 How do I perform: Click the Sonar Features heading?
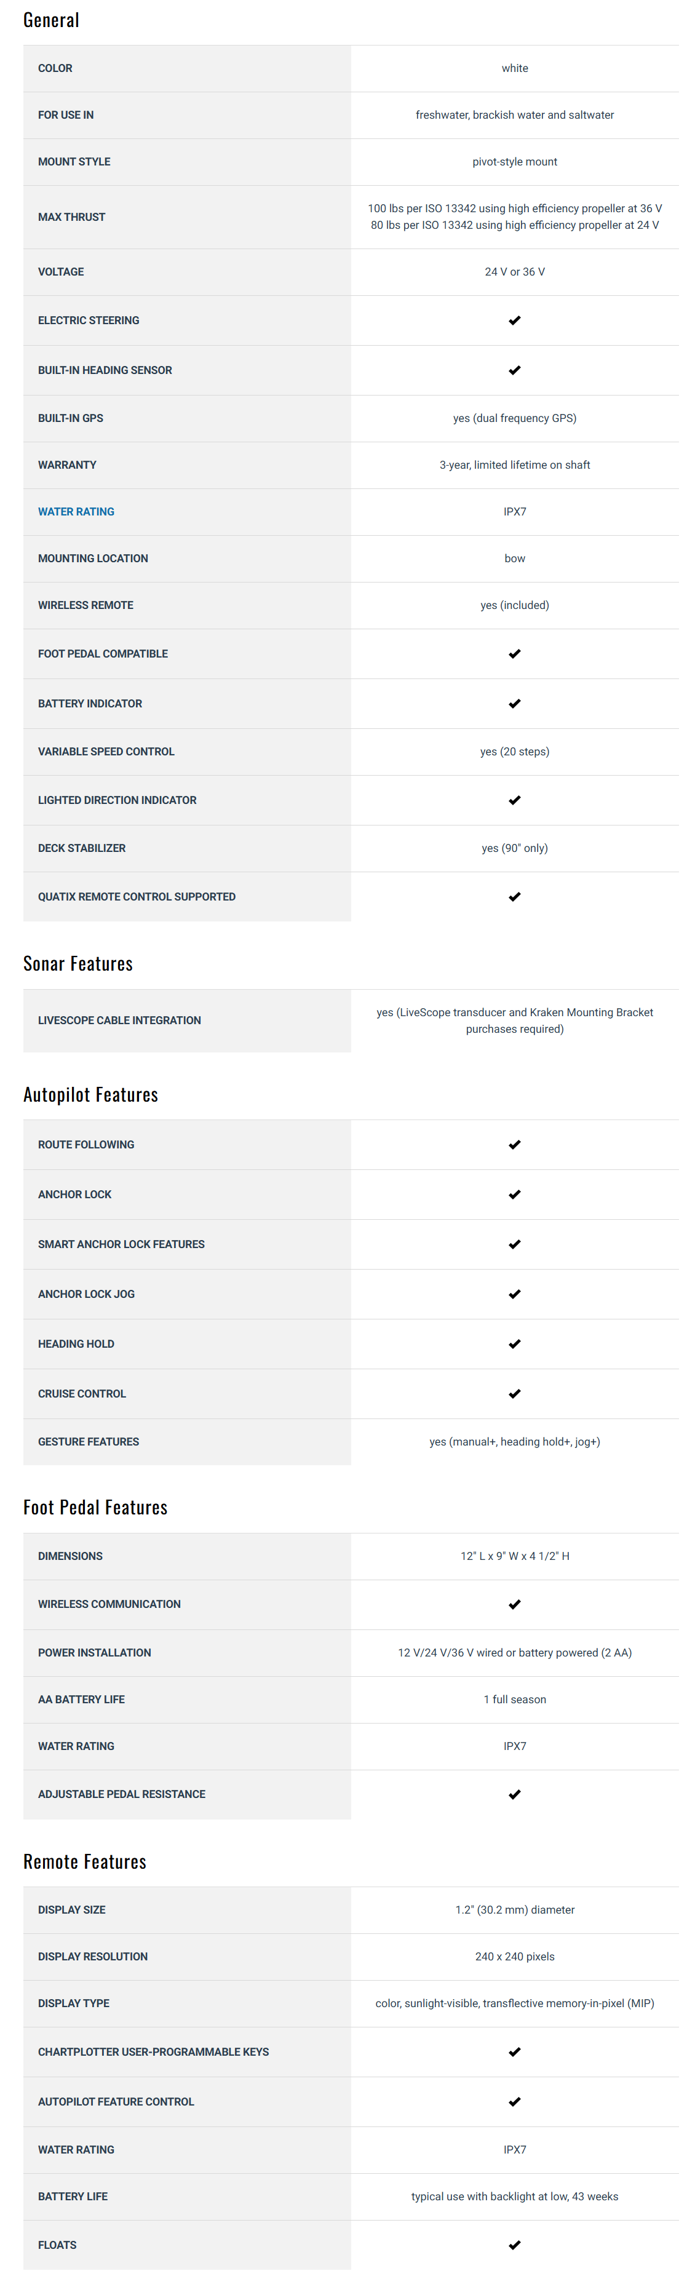click(x=78, y=963)
